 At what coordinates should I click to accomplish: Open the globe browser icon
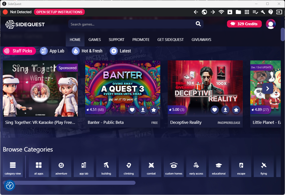click(x=204, y=12)
